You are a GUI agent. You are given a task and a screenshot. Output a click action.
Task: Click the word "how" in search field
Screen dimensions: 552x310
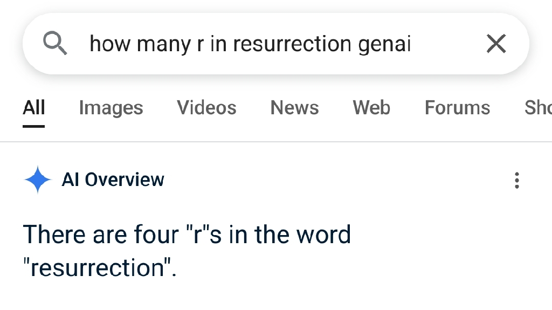pyautogui.click(x=110, y=44)
